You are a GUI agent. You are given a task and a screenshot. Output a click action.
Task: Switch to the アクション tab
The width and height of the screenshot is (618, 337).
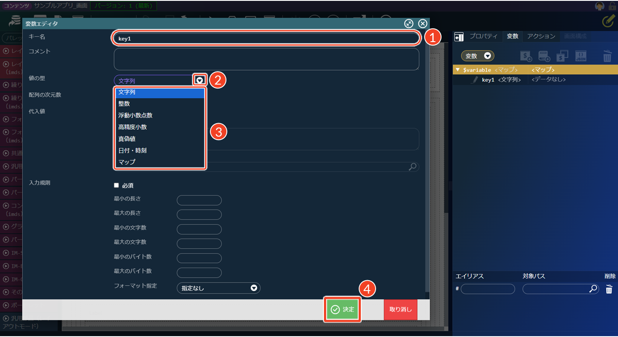click(x=541, y=36)
